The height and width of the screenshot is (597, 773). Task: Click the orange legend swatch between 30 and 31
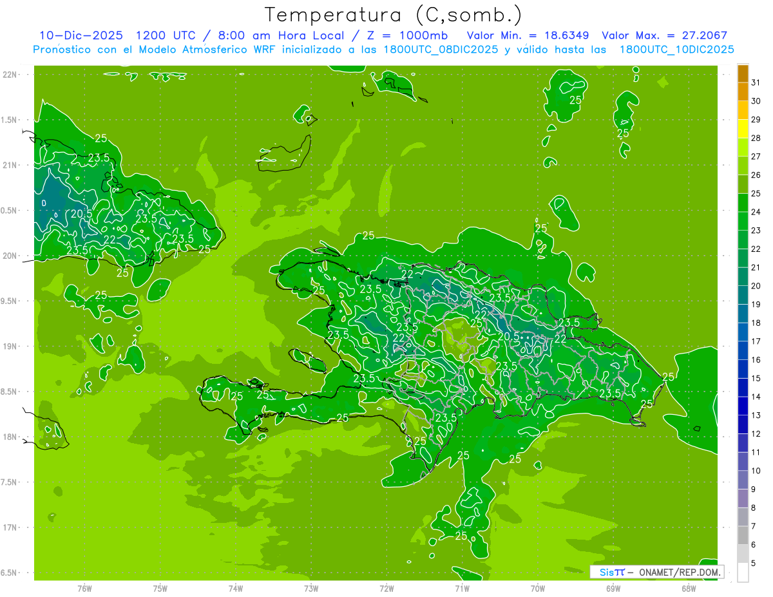click(x=743, y=92)
